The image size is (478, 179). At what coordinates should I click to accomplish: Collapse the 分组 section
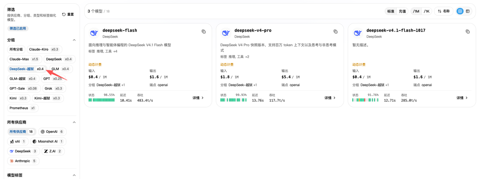74,40
